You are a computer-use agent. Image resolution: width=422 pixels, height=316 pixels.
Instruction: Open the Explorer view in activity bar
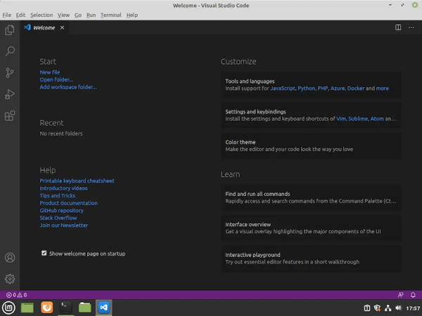point(10,29)
